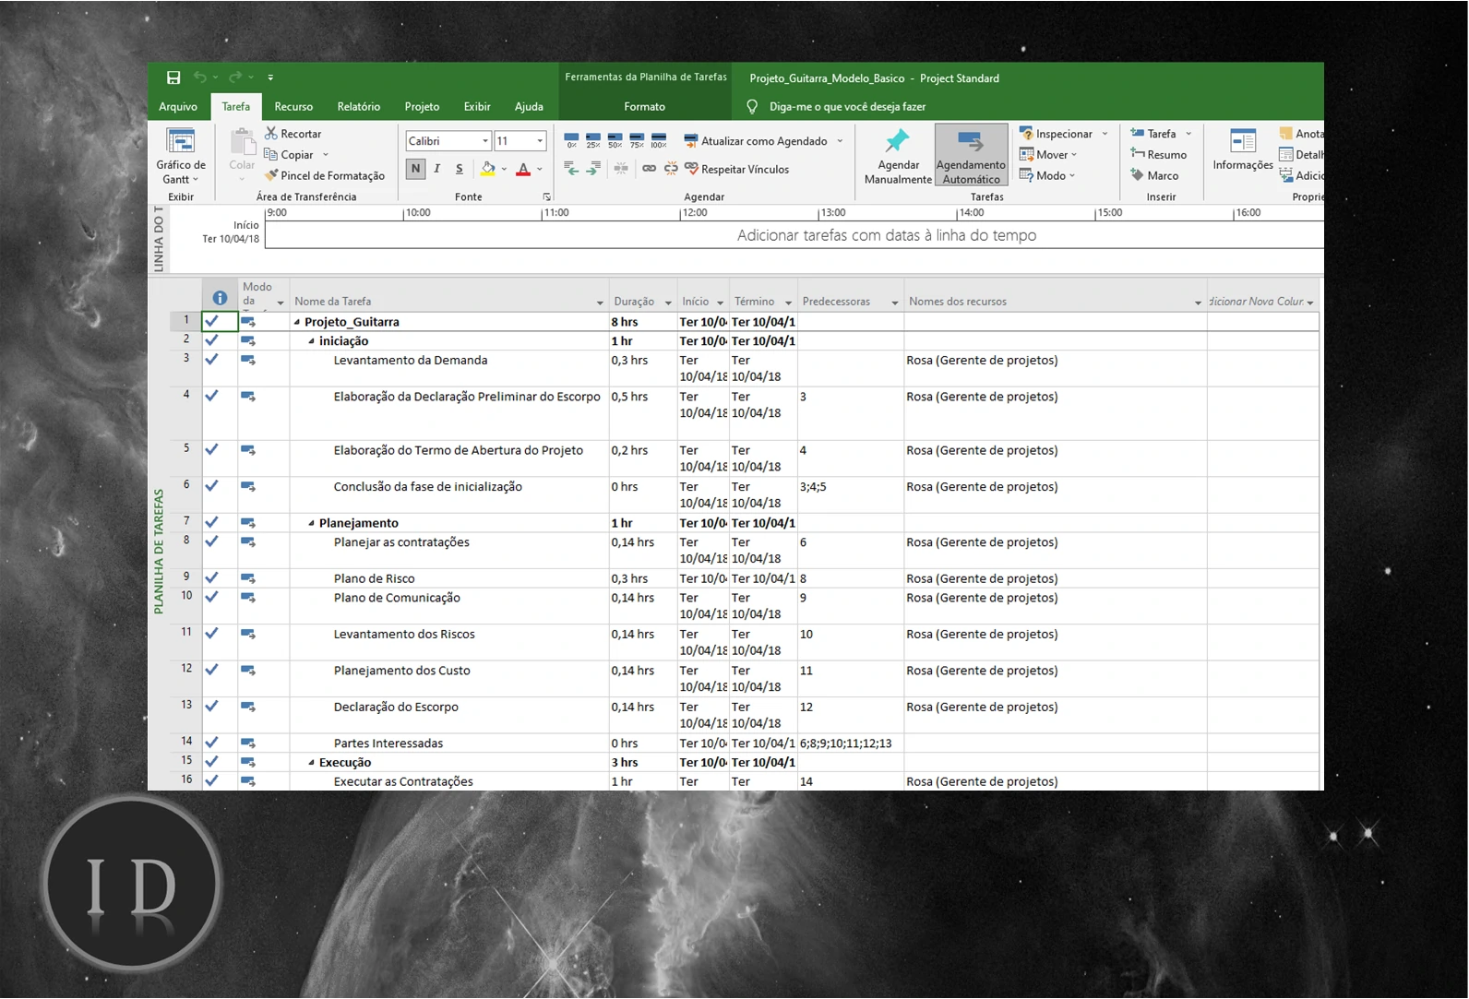Viewport: 1469px width, 999px height.
Task: Open the Calibri font name dropdown
Action: (484, 141)
